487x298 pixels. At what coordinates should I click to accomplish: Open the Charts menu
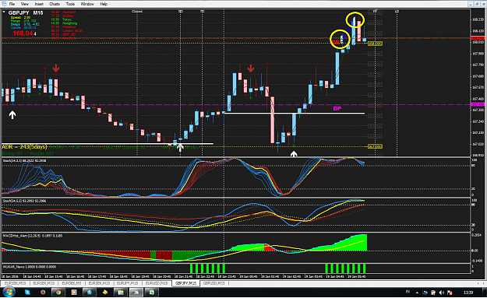click(x=55, y=4)
